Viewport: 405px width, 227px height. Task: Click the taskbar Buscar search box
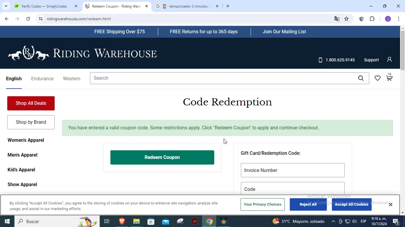57,221
